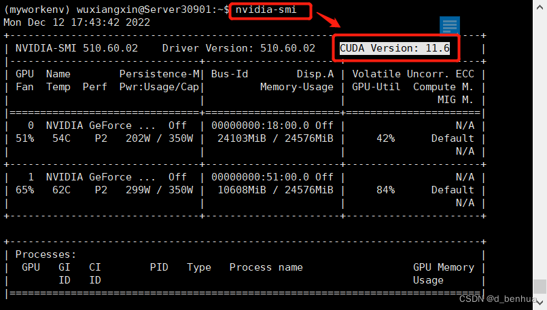Viewport: 547px width, 310px height.
Task: Click temperature value '62C'
Action: tap(61, 190)
